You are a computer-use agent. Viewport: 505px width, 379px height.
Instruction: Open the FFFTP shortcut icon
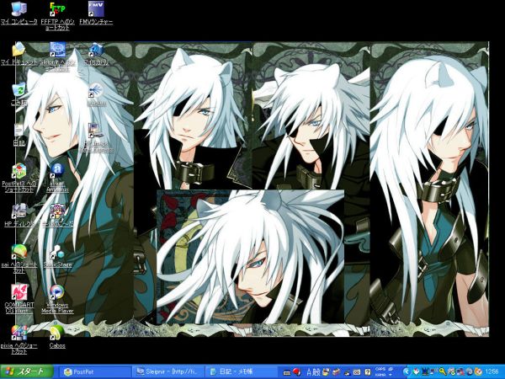click(x=57, y=9)
